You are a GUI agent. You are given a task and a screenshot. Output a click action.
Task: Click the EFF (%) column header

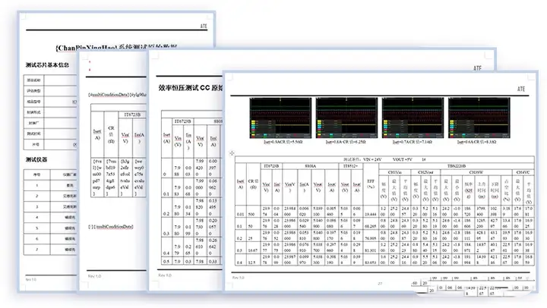point(370,184)
